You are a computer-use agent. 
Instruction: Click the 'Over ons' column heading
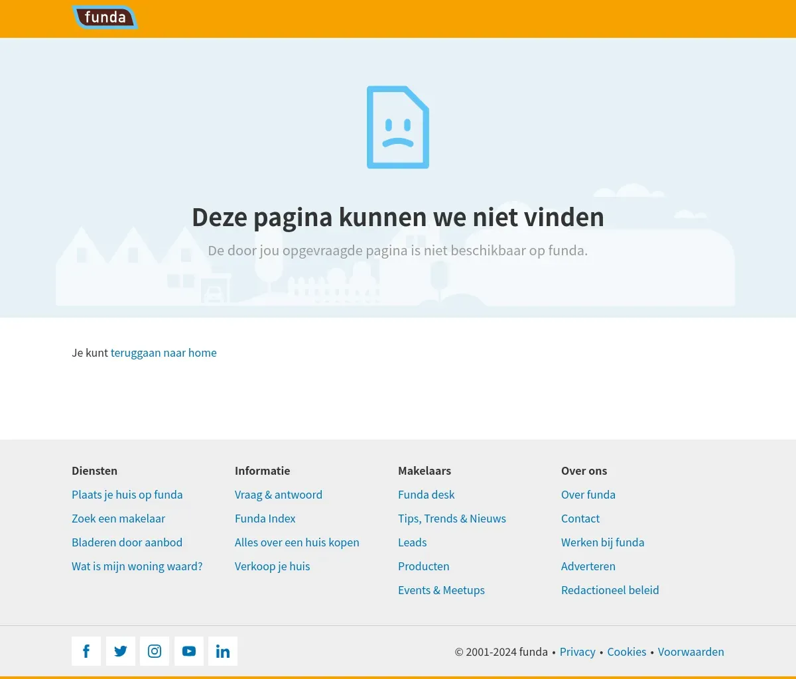[x=584, y=471]
